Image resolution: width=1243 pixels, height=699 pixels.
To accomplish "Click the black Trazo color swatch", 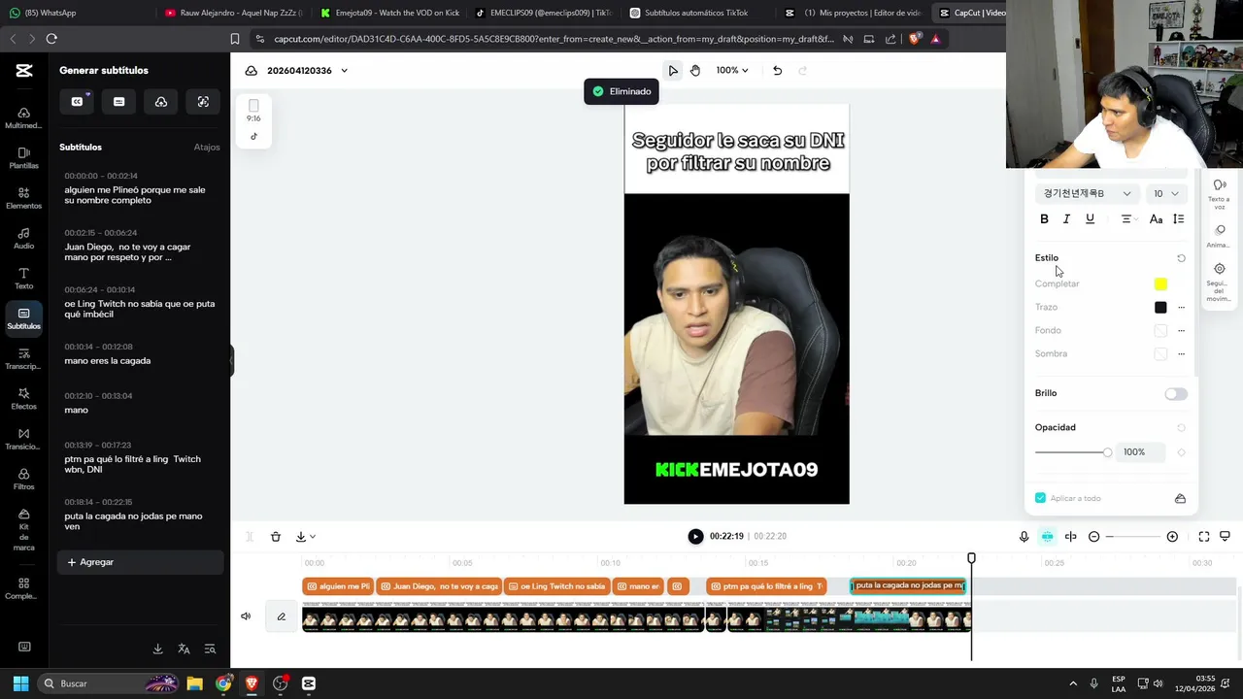I will tap(1160, 308).
